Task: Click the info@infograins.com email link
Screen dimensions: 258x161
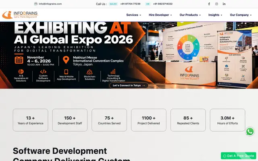Action: 50,4
